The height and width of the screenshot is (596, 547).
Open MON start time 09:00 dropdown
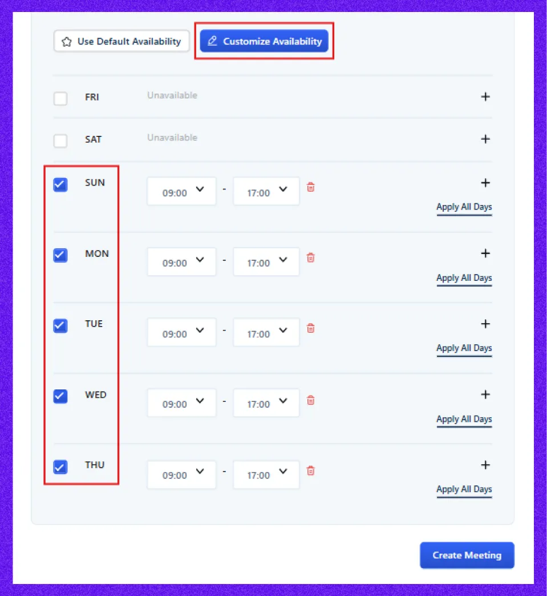181,261
